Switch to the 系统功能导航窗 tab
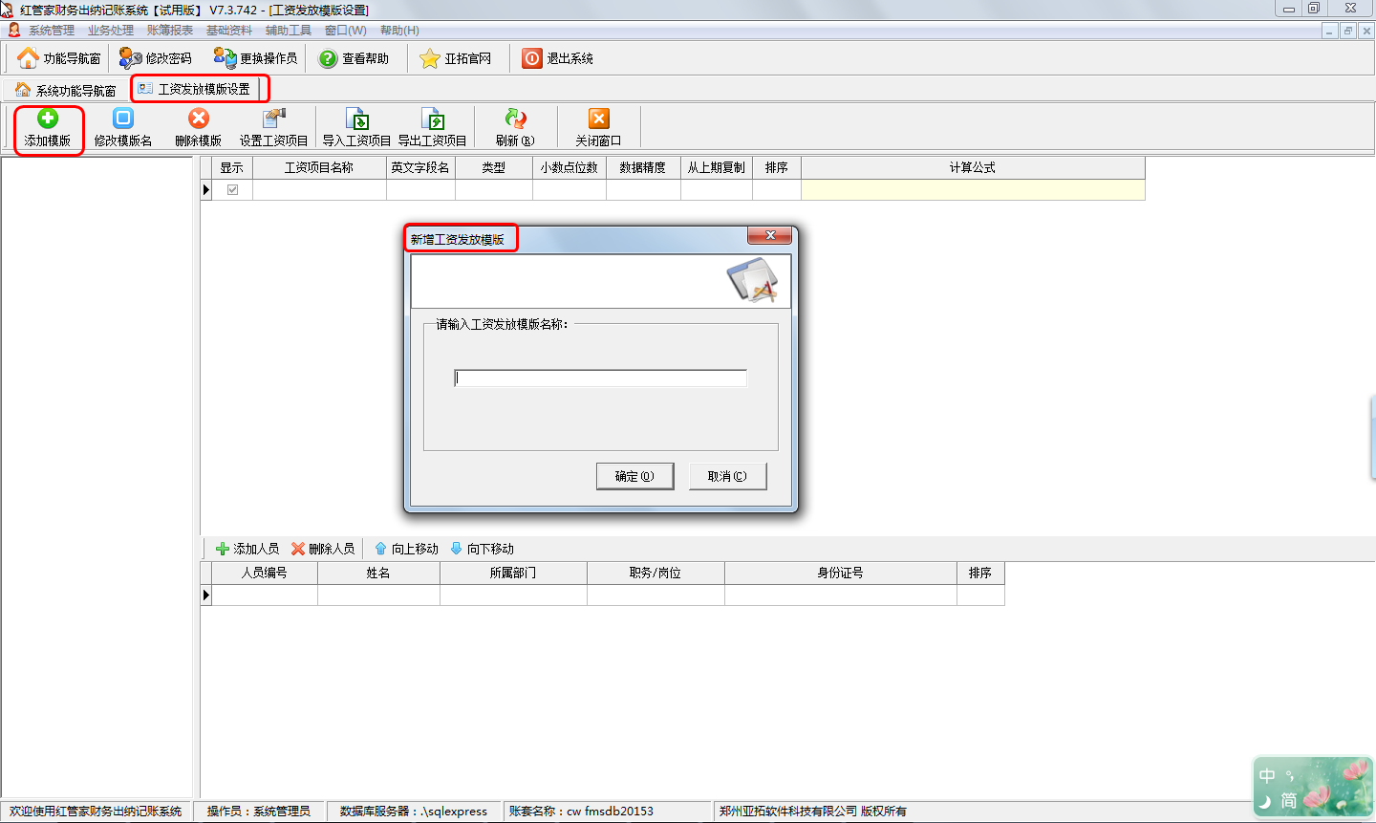Screen dimensions: 1376x823 pyautogui.click(x=66, y=90)
